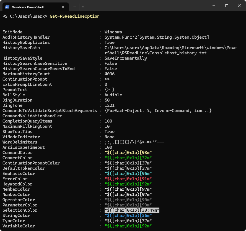Minimize the terminal window
Image resolution: width=246 pixels, height=231 pixels.
(214, 6)
